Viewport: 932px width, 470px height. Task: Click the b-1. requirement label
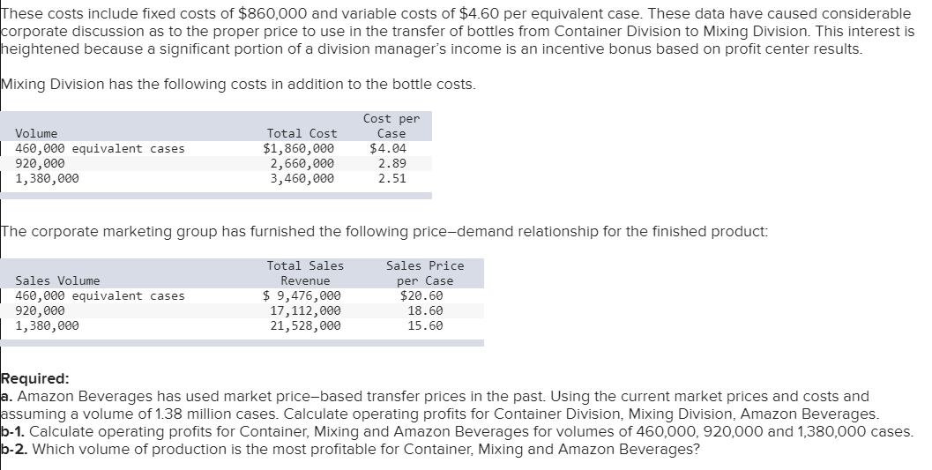tap(12, 431)
